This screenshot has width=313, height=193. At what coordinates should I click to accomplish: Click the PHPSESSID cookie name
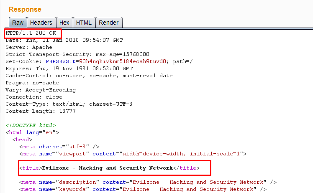point(61,61)
